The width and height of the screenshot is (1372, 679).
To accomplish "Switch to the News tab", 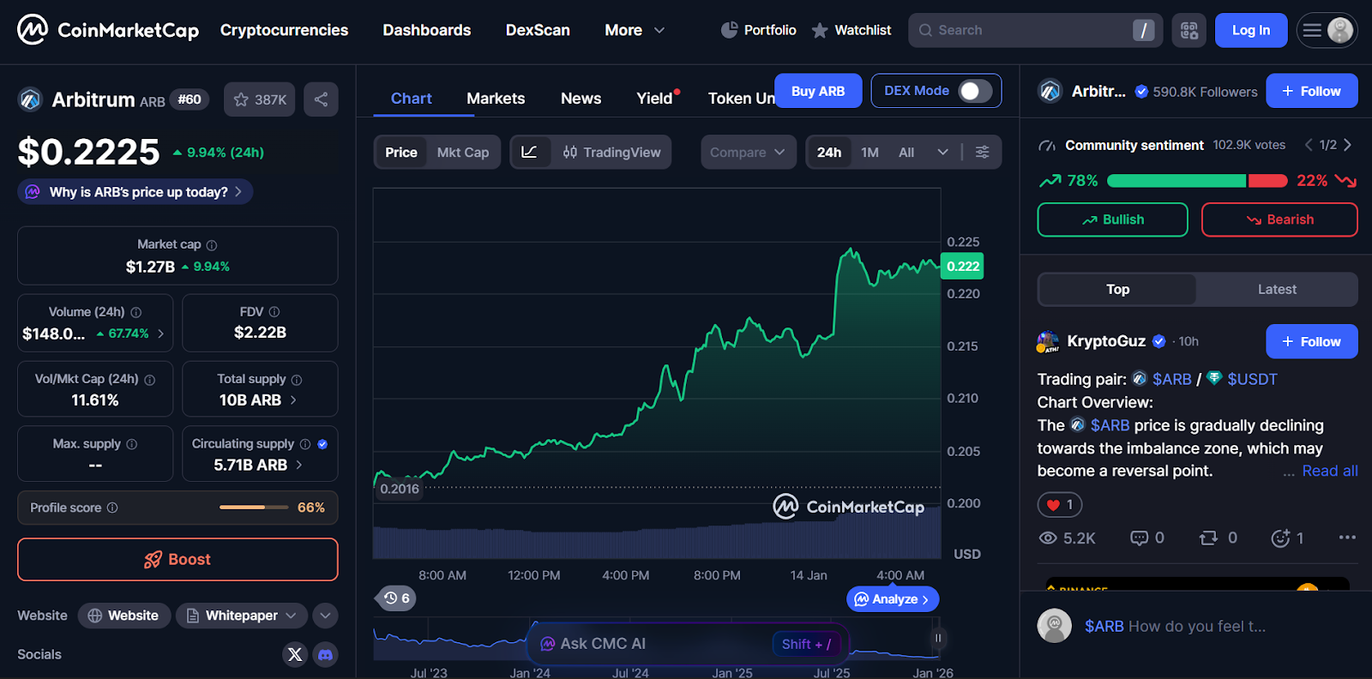I will click(581, 99).
